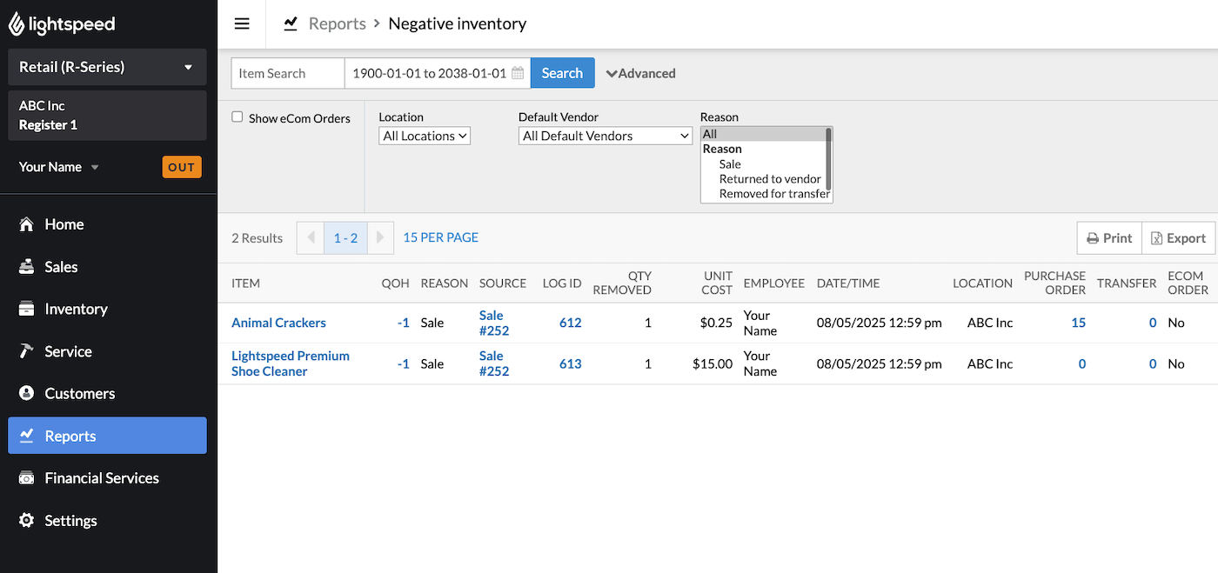Open the All Locations dropdown
Image resolution: width=1218 pixels, height=573 pixels.
tap(424, 136)
